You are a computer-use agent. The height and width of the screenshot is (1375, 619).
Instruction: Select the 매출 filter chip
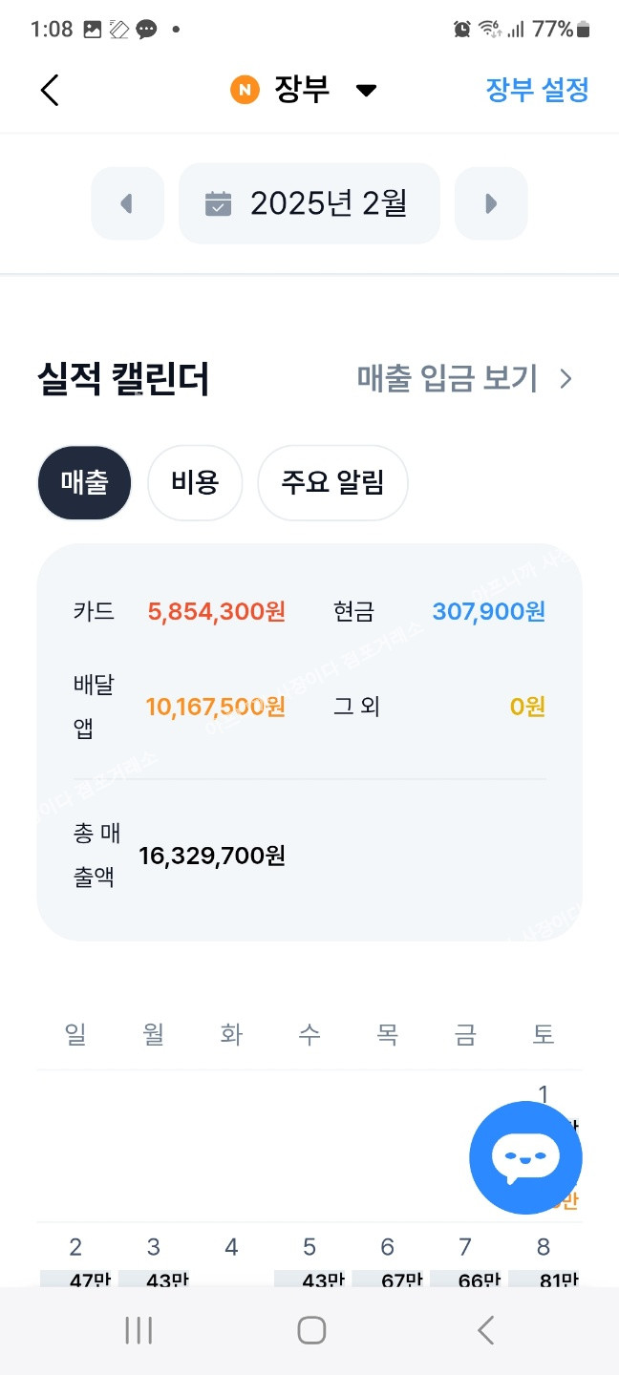tap(84, 483)
